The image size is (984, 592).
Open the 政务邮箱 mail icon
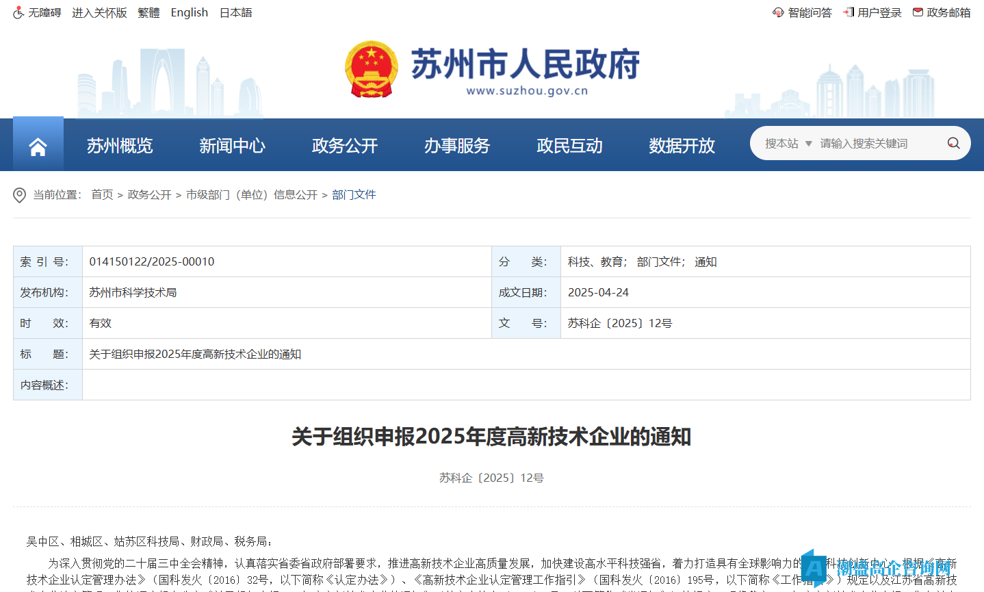(x=918, y=12)
